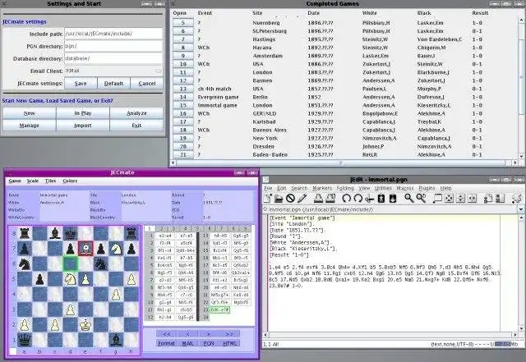Open the Colors menu in JECmate

click(70, 181)
